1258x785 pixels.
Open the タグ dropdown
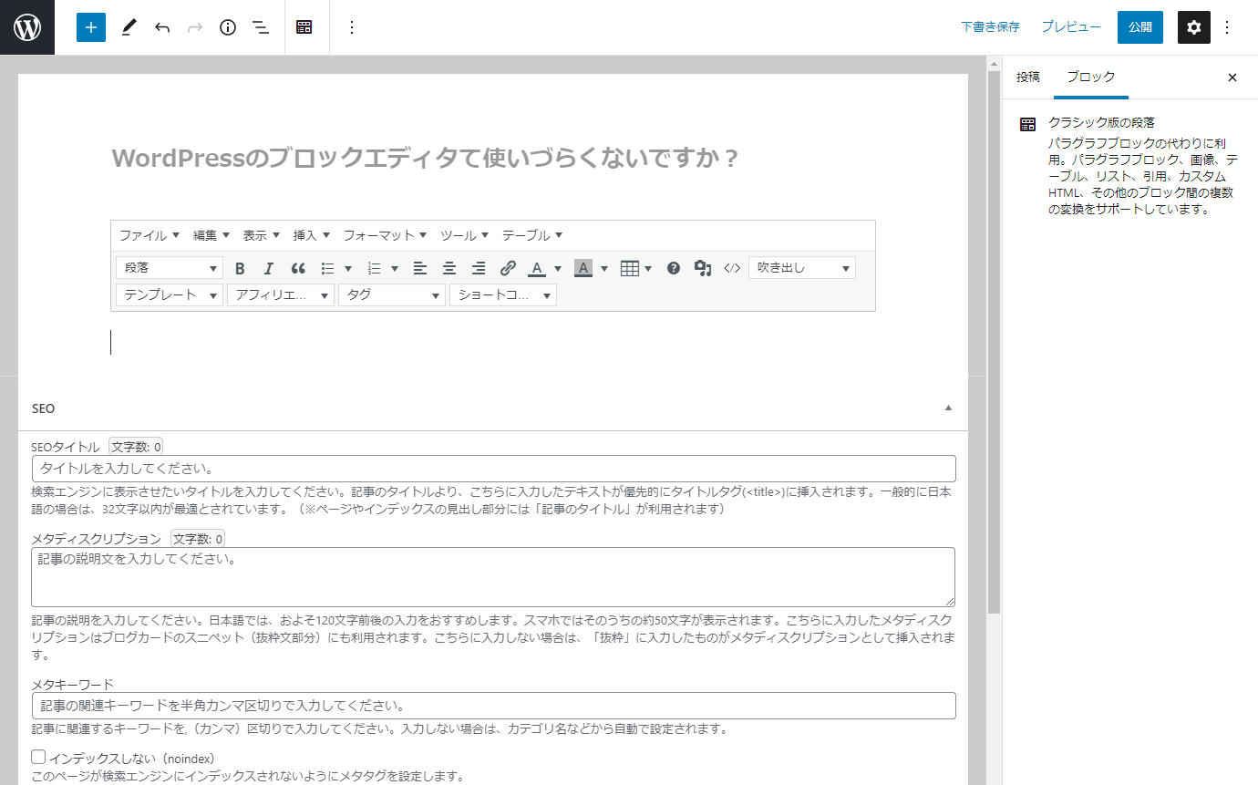click(x=392, y=295)
